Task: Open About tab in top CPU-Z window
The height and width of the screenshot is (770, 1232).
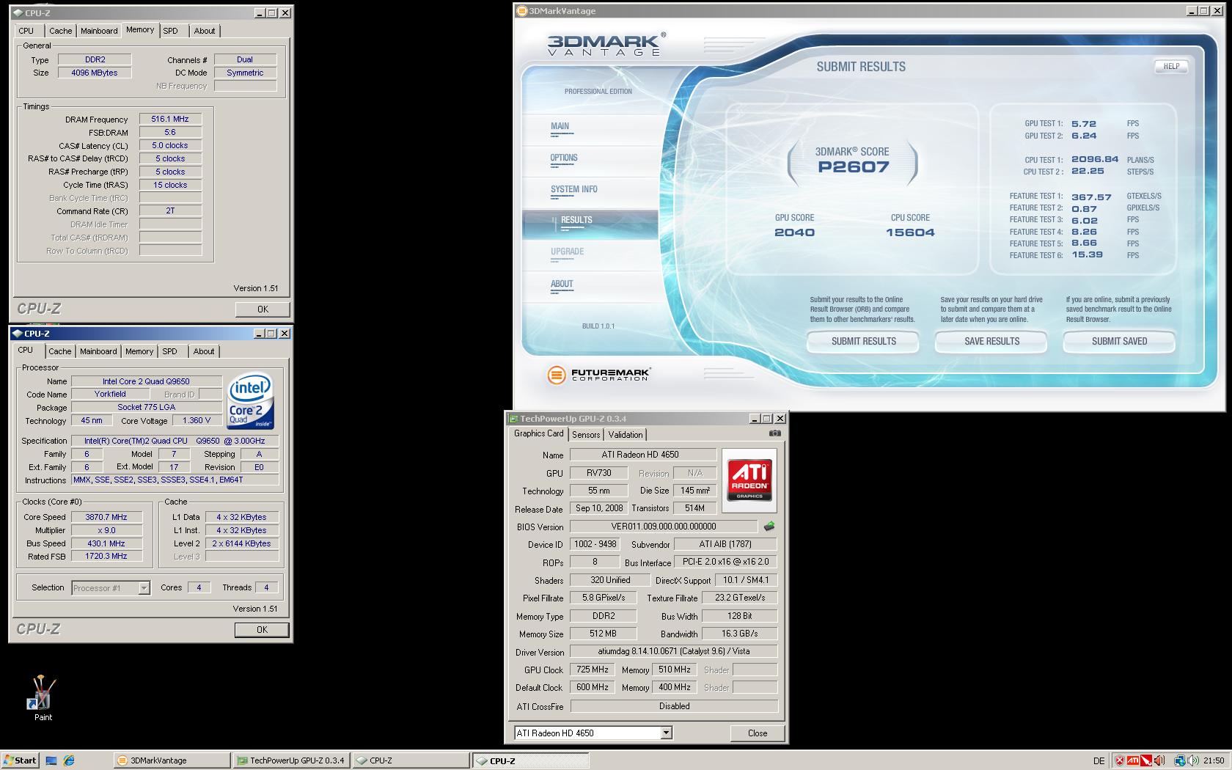Action: (x=205, y=31)
